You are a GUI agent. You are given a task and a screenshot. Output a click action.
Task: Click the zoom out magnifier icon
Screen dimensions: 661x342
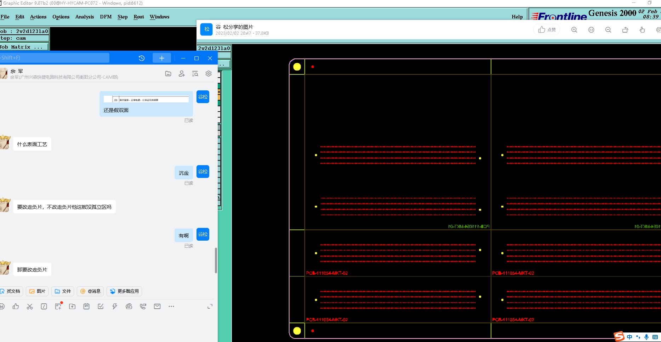tap(608, 30)
